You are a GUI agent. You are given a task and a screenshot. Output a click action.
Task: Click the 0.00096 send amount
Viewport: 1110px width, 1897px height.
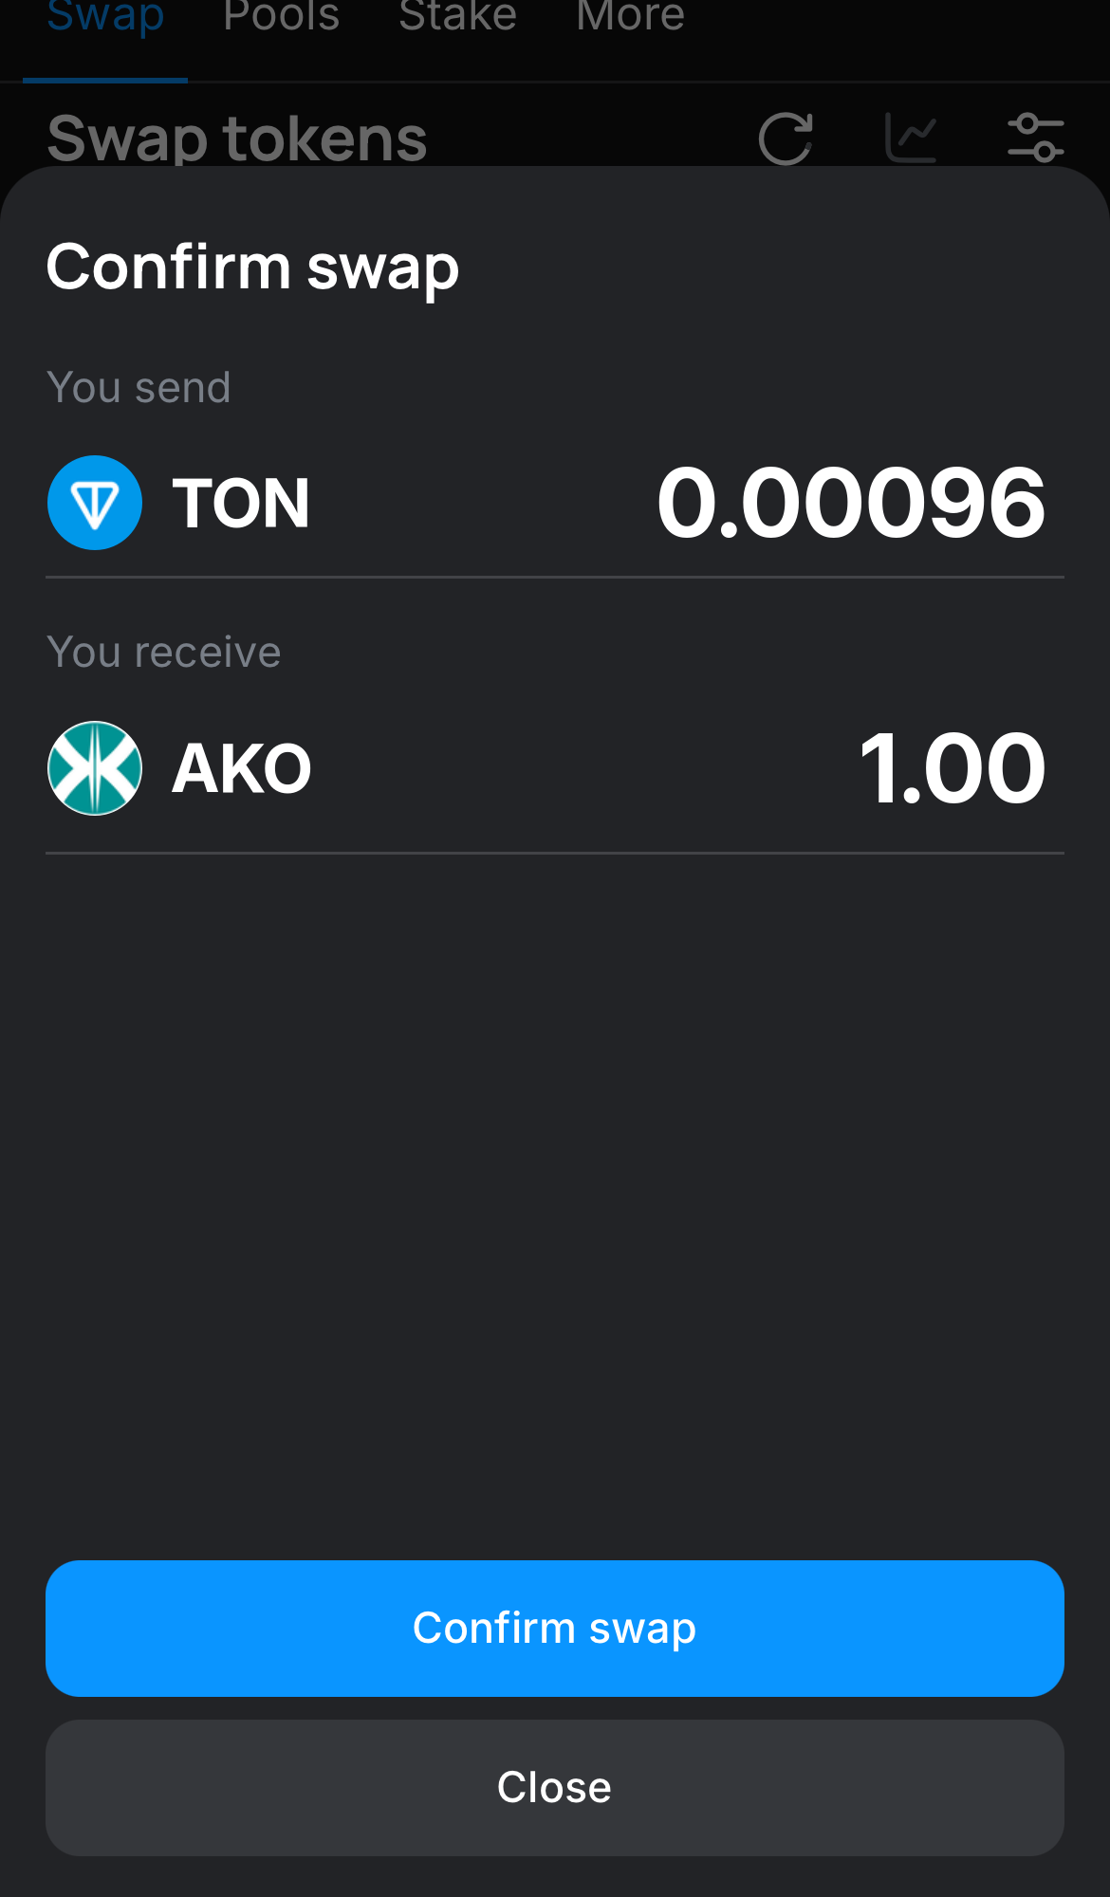[851, 503]
